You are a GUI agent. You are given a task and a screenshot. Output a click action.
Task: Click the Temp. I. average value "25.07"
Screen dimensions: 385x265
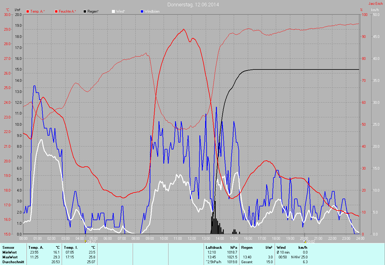coord(91,262)
